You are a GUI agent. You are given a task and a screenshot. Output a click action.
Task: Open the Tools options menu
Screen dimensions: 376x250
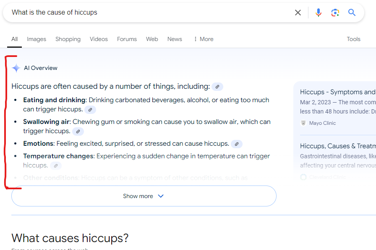353,39
